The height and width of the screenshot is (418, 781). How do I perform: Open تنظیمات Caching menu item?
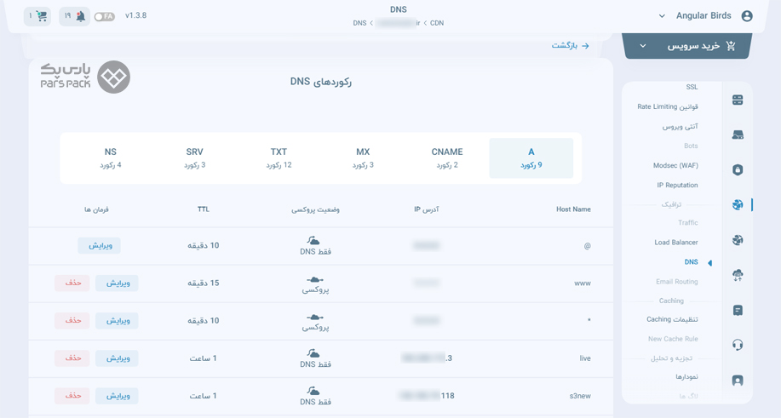(x=672, y=319)
